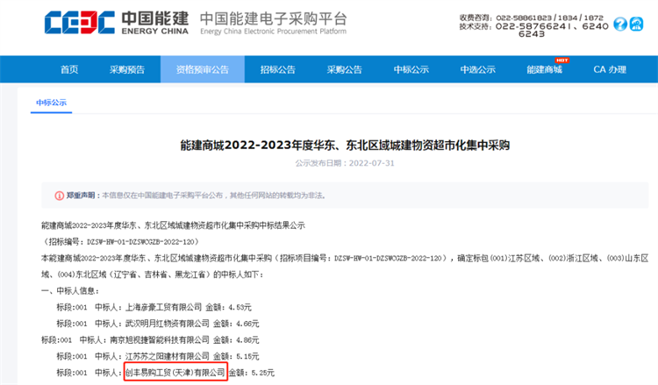Viewport: 658px width, 385px height.
Task: Click the 一、中标人信息 heading
Action: coord(70,290)
